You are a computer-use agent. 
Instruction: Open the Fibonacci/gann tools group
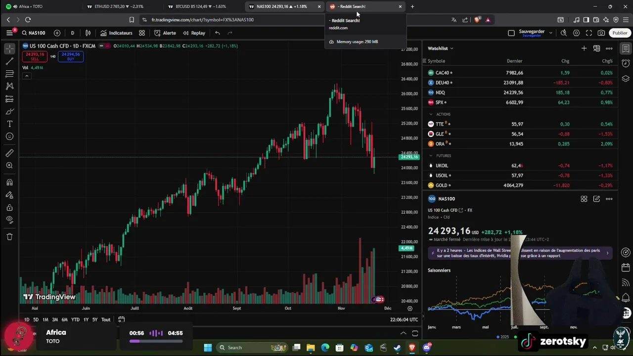pyautogui.click(x=9, y=74)
